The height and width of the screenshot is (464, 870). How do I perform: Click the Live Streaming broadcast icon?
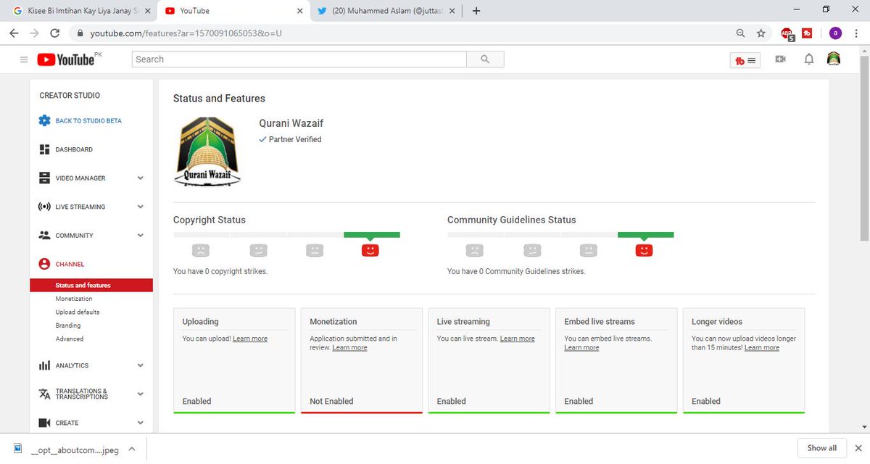(x=44, y=207)
